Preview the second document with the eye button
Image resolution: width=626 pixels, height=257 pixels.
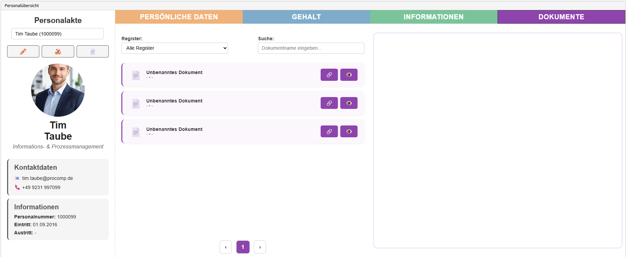click(349, 103)
